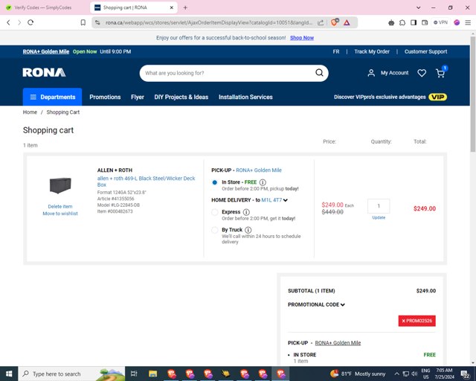Image resolution: width=476 pixels, height=381 pixels.
Task: Switch to Verify Codes SimplyCodes tab
Action: [44, 7]
